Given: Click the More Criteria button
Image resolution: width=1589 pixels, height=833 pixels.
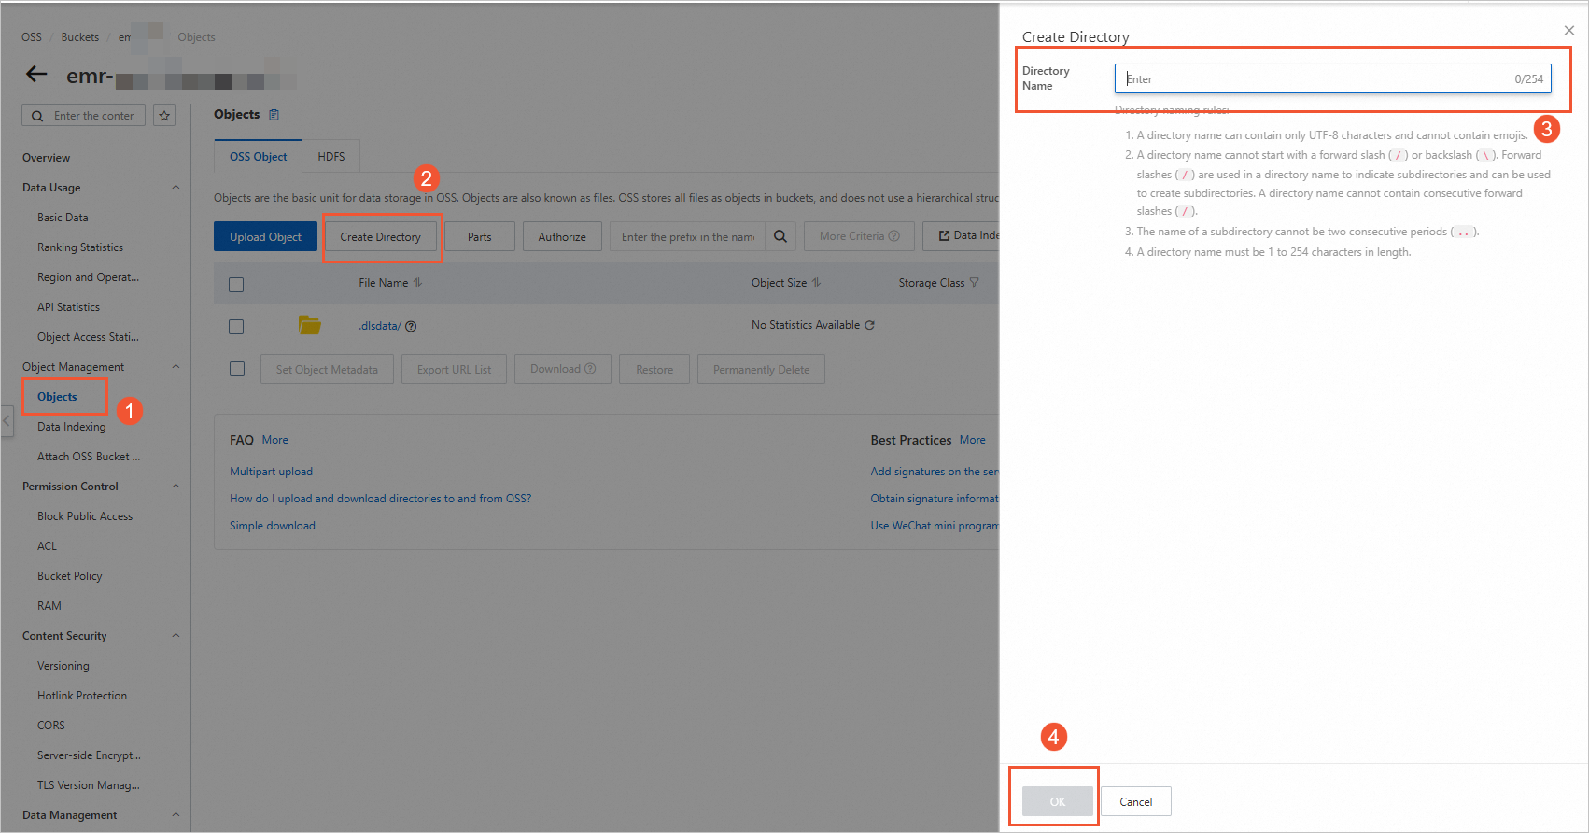Looking at the screenshot, I should [x=860, y=236].
